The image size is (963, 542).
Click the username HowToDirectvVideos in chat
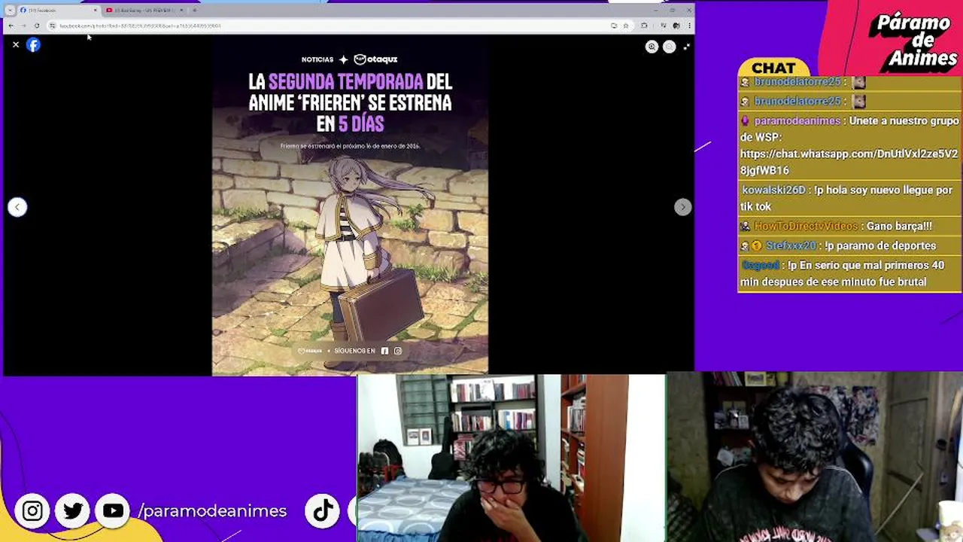point(806,226)
